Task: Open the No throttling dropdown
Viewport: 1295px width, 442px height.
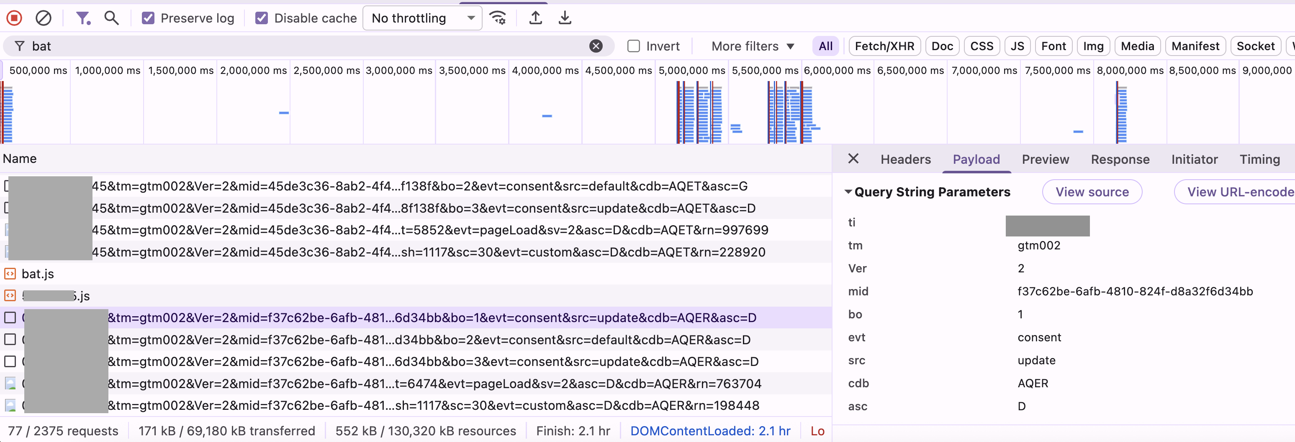Action: (422, 18)
